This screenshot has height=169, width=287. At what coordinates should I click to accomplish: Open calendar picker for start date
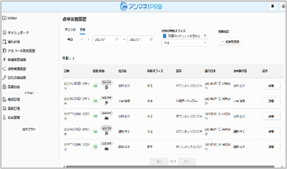[117, 39]
